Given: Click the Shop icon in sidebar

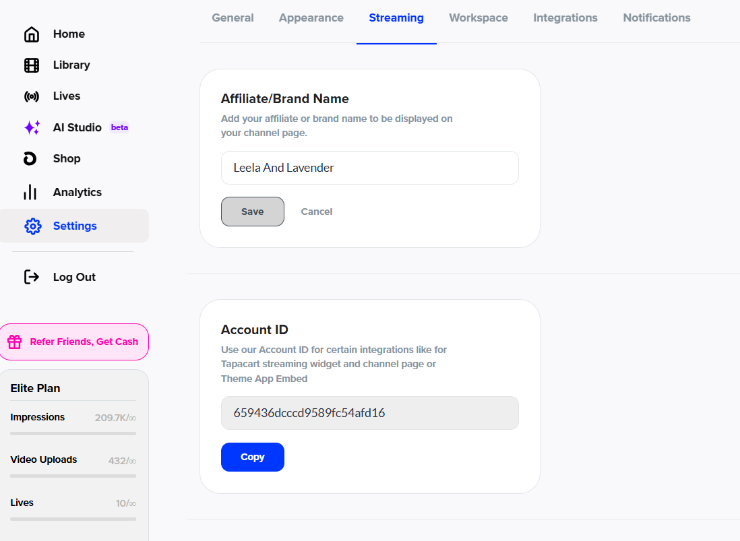Looking at the screenshot, I should click(30, 158).
